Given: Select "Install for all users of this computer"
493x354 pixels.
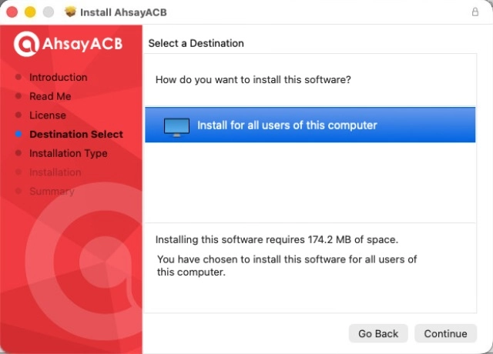Looking at the screenshot, I should point(287,125).
